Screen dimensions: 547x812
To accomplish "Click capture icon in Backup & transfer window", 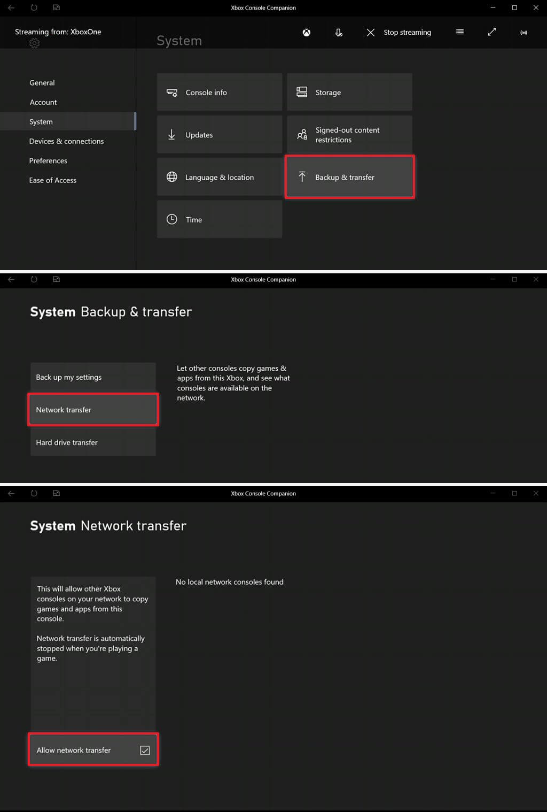I will [56, 279].
